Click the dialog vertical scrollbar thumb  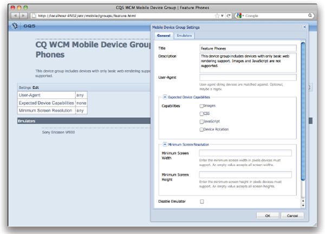[303, 111]
